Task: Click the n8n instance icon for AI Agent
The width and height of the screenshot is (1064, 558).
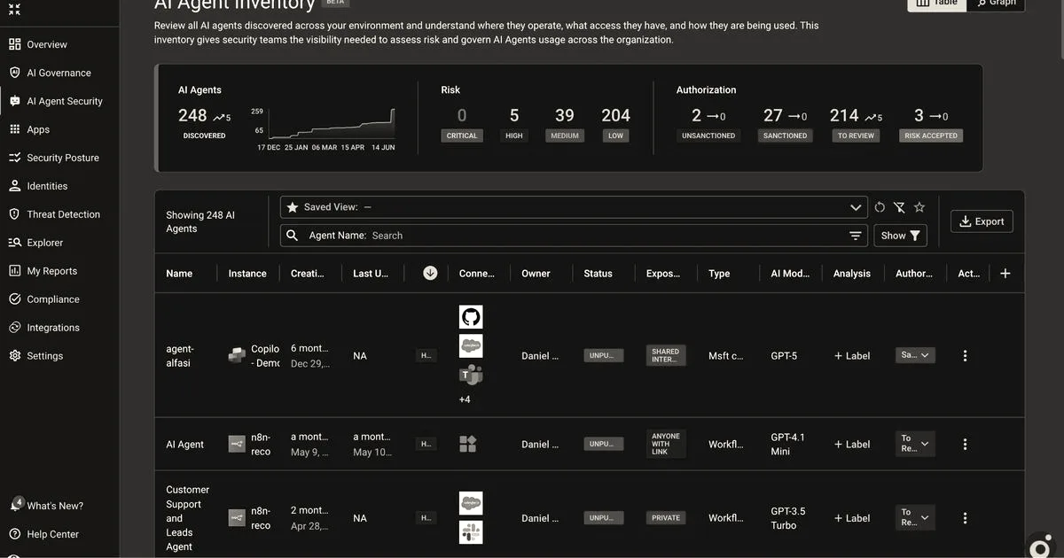Action: click(x=237, y=444)
